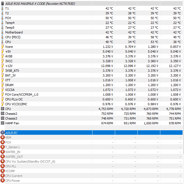Click the thermometer icon for T2
Viewport: 184px width, 184px height.
point(2,13)
